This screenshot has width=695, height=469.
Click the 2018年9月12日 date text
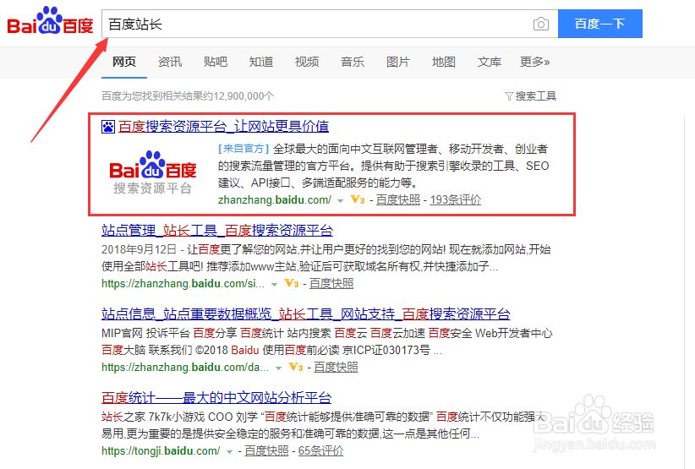[x=139, y=249]
